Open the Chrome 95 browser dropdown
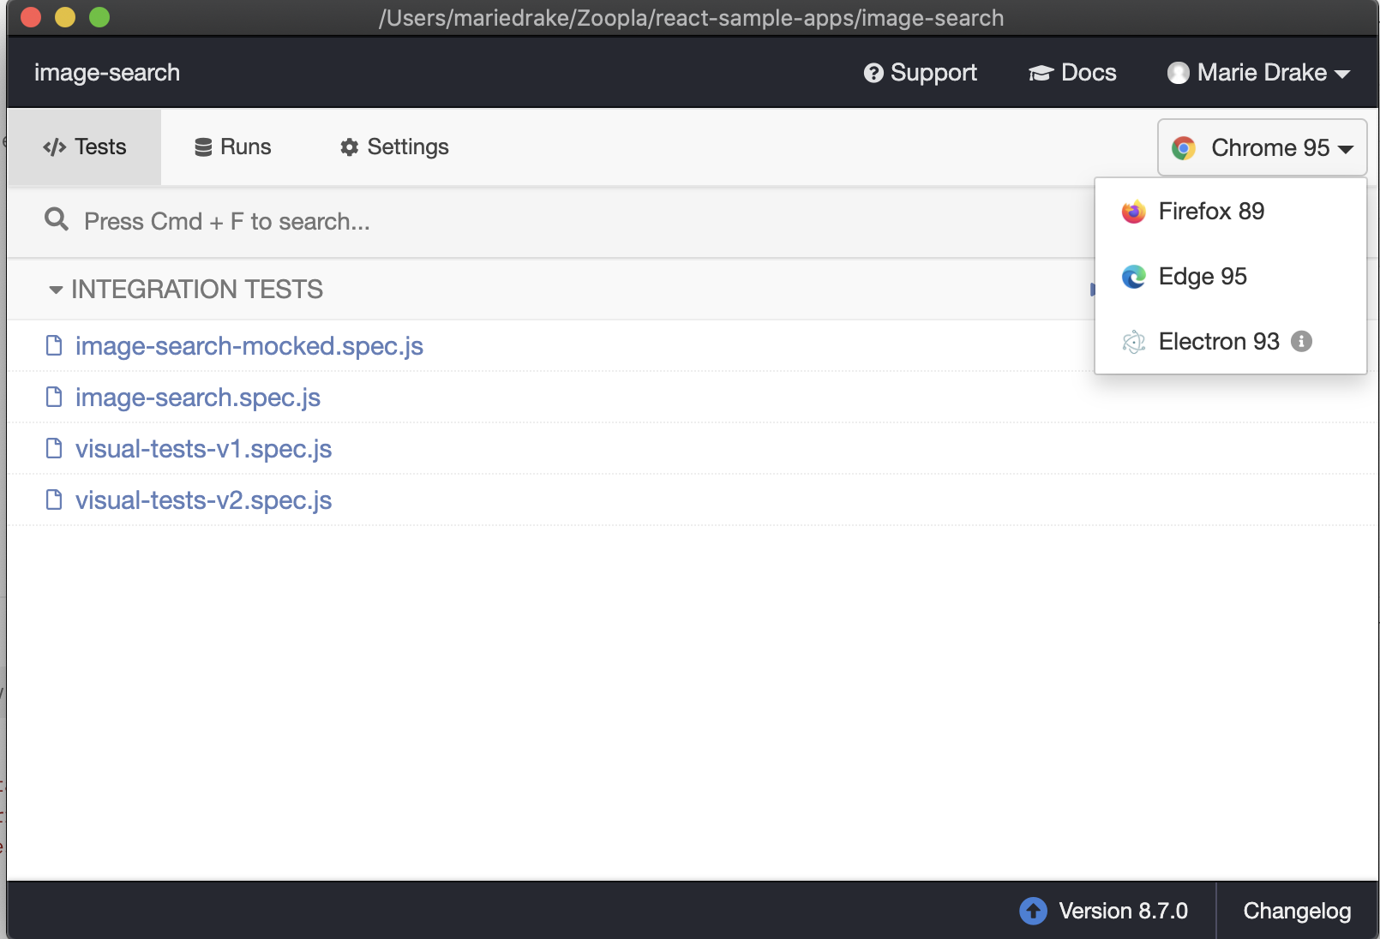 [1262, 147]
